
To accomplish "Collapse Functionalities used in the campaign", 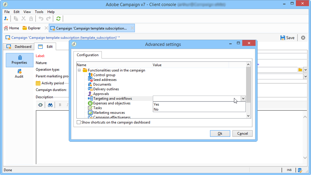I will [x=79, y=70].
